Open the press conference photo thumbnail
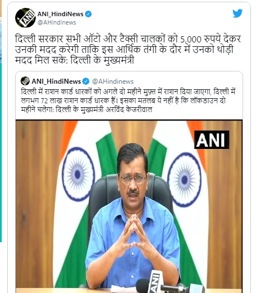 pyautogui.click(x=129, y=206)
